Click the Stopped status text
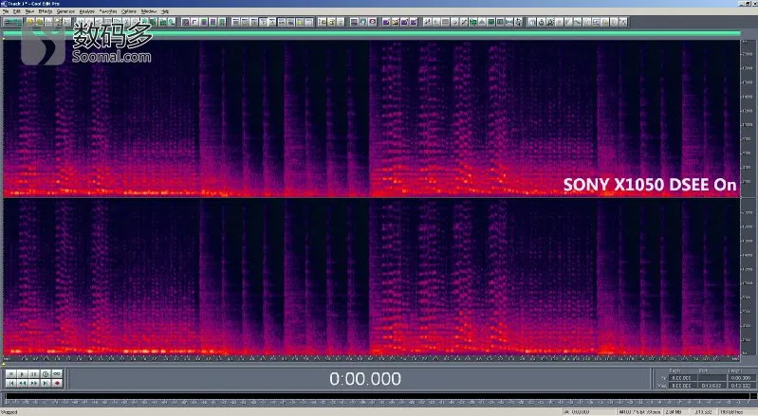Screen dimensions: 758x416 pos(10,412)
